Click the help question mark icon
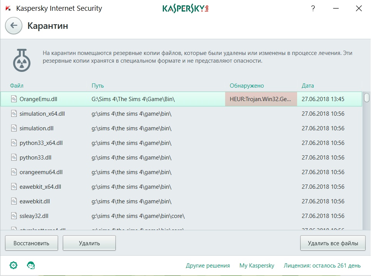 tap(314, 8)
